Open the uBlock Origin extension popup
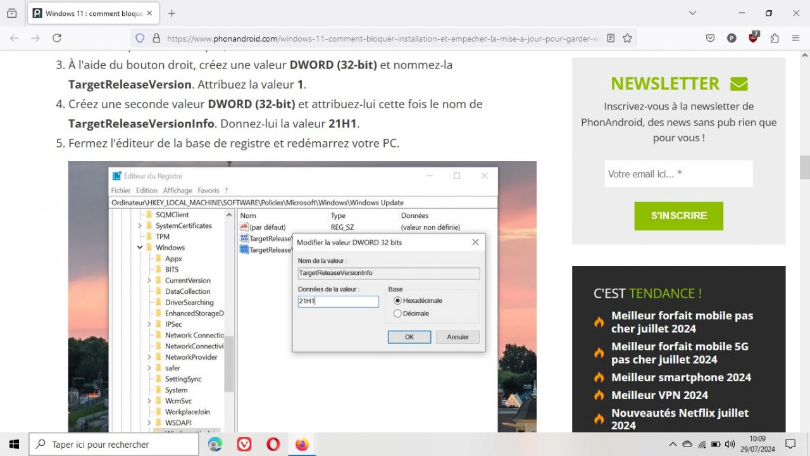Screen dimensions: 810x456 [753, 37]
